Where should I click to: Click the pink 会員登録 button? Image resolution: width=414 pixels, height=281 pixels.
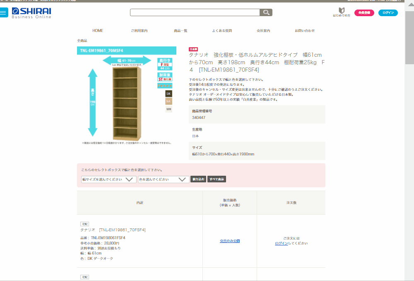(364, 13)
